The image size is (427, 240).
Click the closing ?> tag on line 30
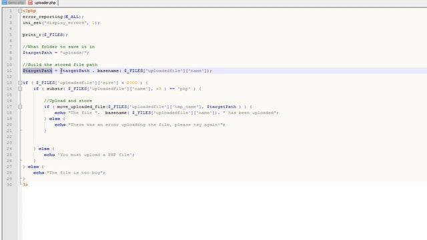[x=25, y=185]
